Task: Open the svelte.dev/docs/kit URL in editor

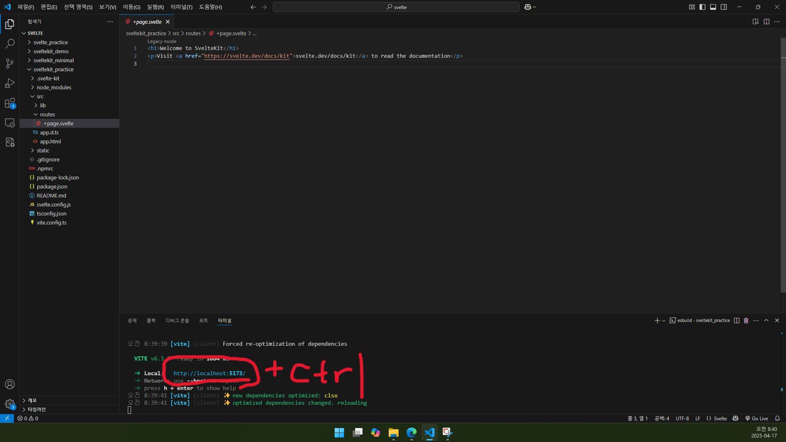Action: coord(247,56)
